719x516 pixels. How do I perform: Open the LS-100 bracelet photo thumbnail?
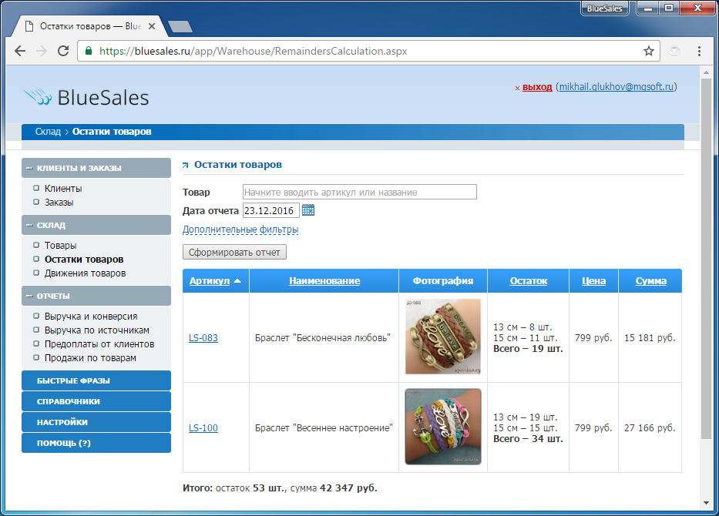(x=443, y=427)
